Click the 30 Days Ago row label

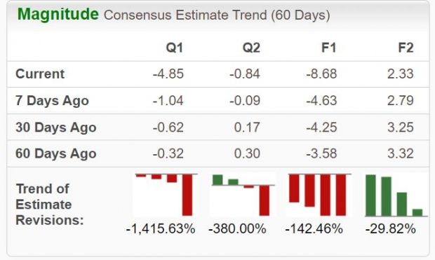pyautogui.click(x=56, y=128)
